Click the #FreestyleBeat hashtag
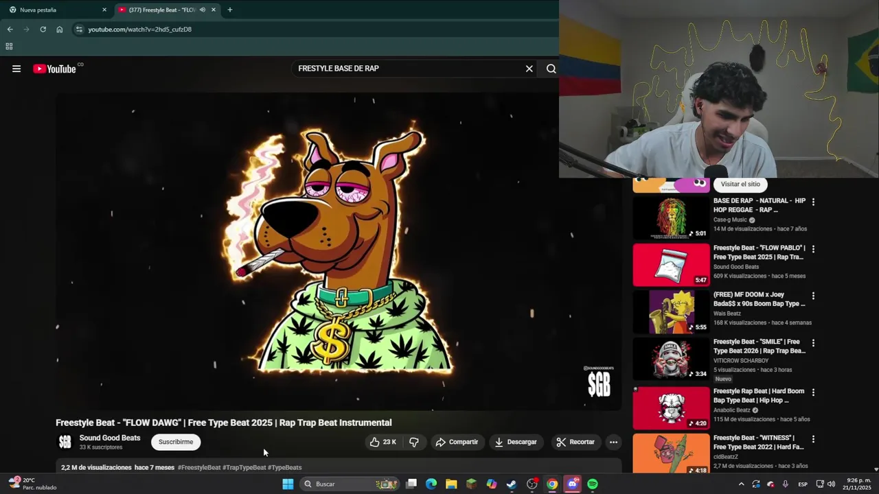Screen dimensions: 879x494 (199, 468)
